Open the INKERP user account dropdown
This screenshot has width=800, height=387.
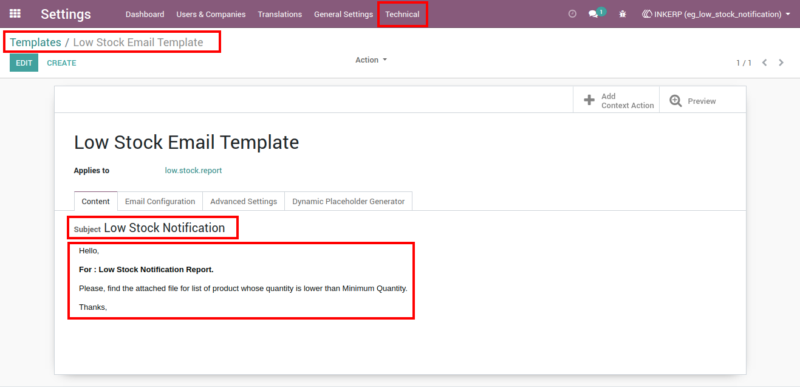(716, 14)
